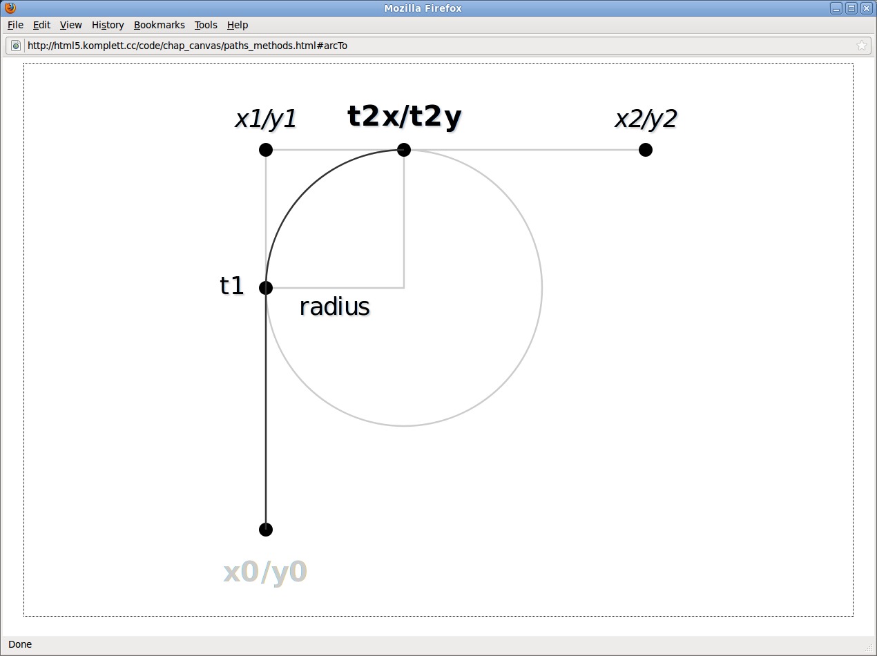This screenshot has width=877, height=656.
Task: Click the t1 tangent point dot
Action: [266, 288]
